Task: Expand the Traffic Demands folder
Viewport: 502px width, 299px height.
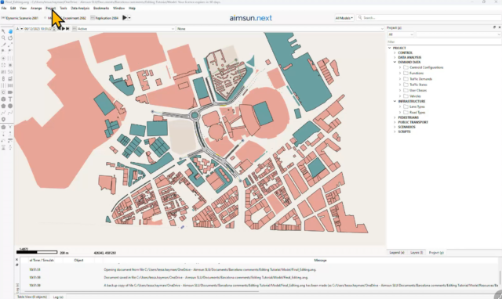Action: [400, 79]
